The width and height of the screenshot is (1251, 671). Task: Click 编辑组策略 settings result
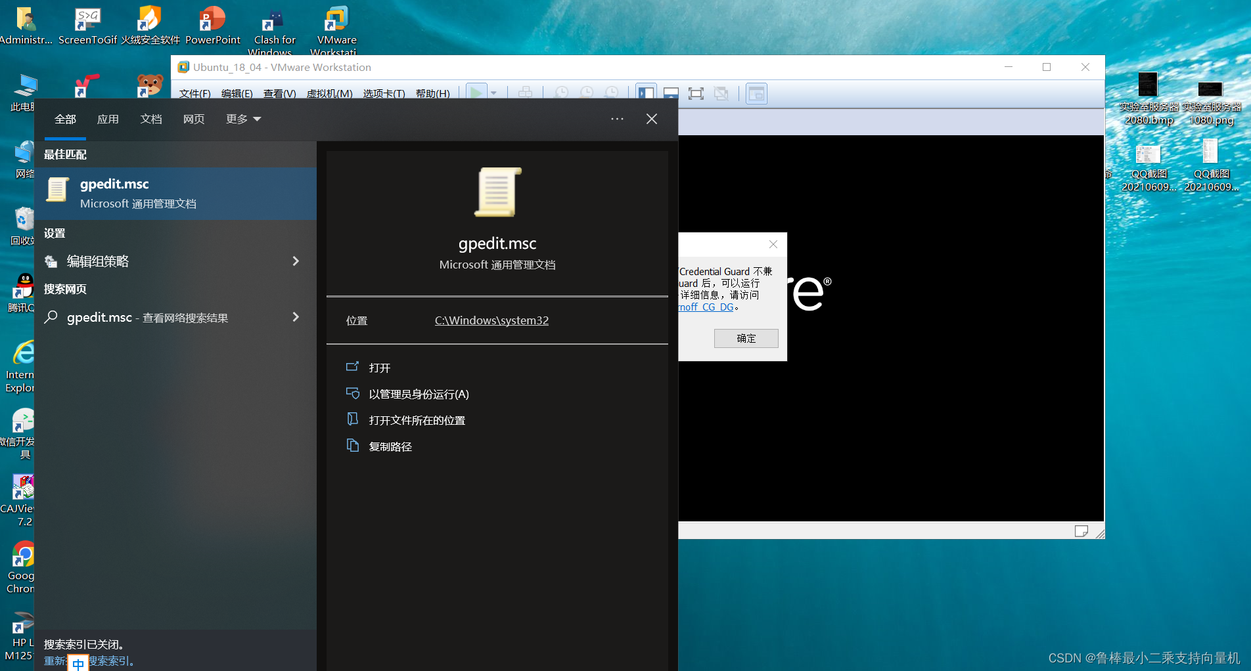click(x=175, y=261)
